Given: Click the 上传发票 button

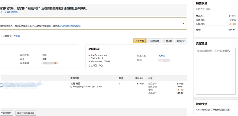Looking at the screenshot, I should [x=140, y=41].
